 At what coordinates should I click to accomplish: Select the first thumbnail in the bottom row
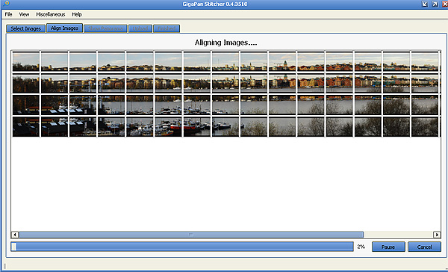coord(26,126)
